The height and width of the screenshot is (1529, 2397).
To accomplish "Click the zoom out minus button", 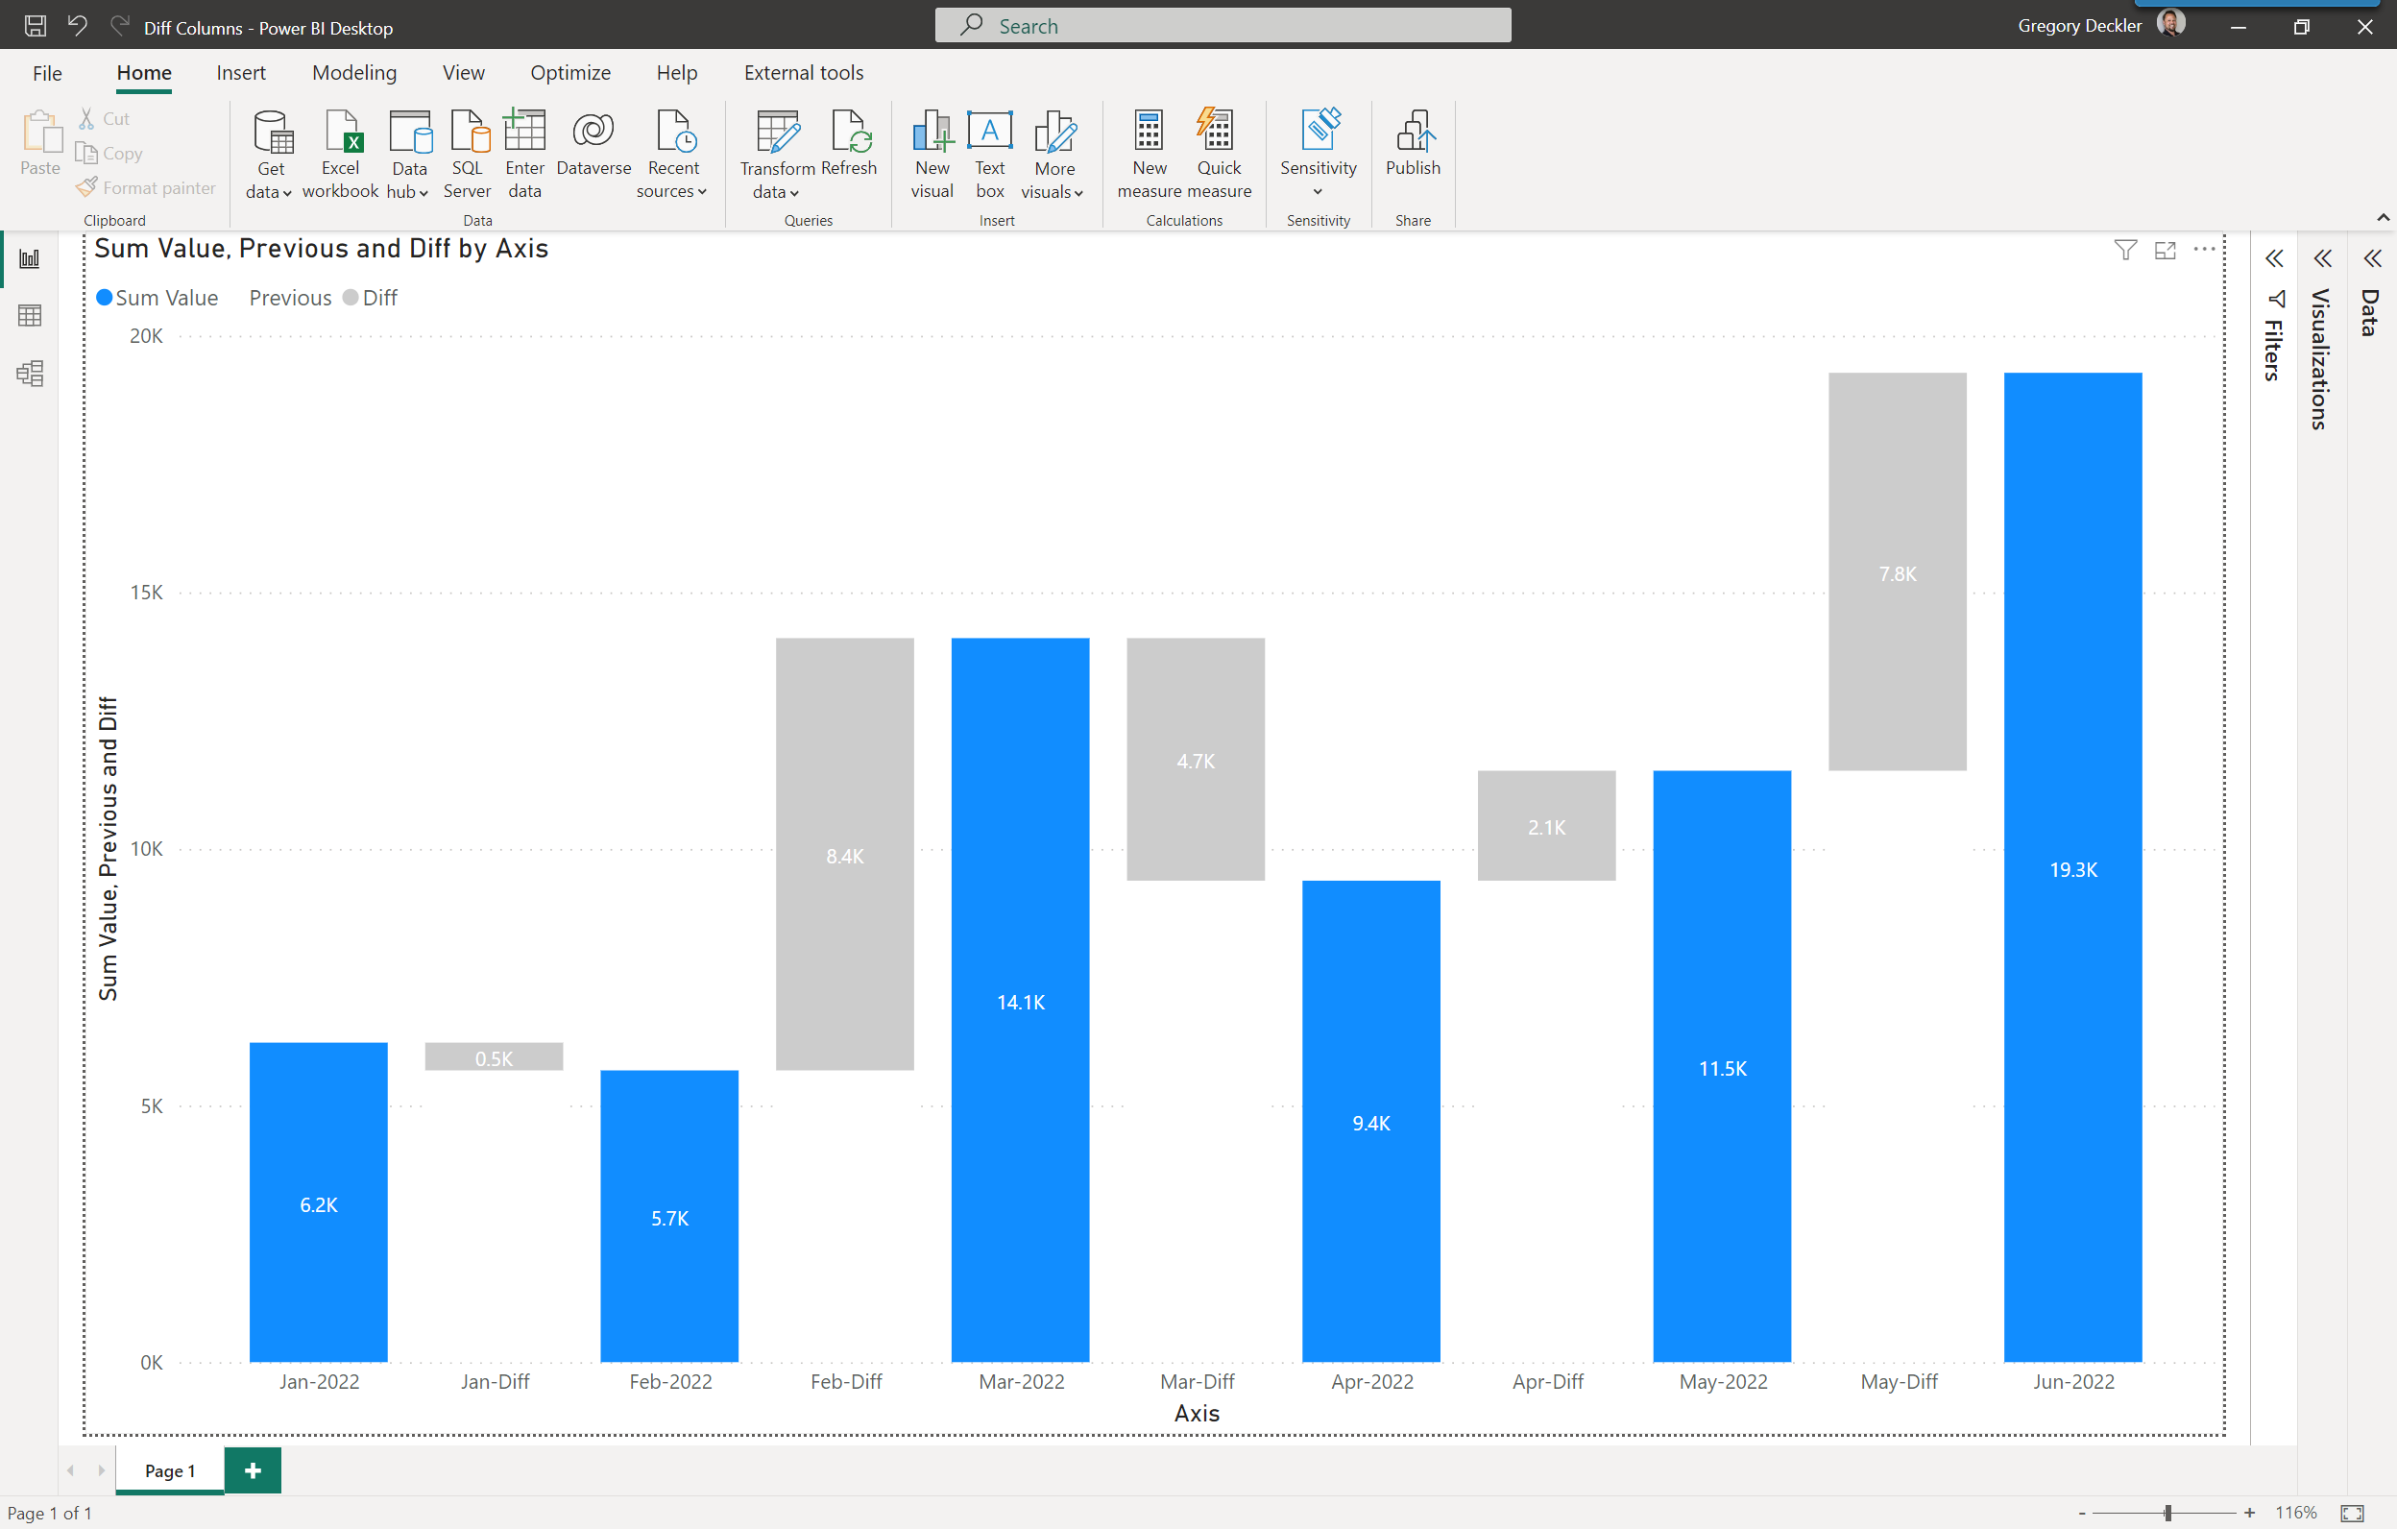I will pyautogui.click(x=2081, y=1512).
